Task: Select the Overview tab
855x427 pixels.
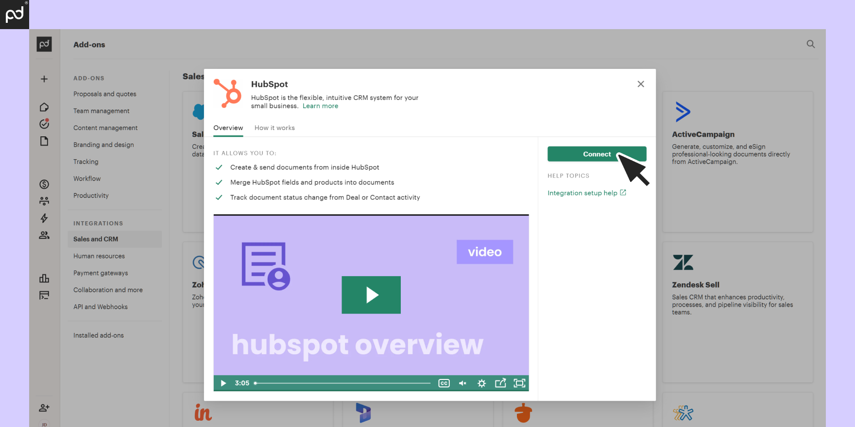Action: coord(228,128)
